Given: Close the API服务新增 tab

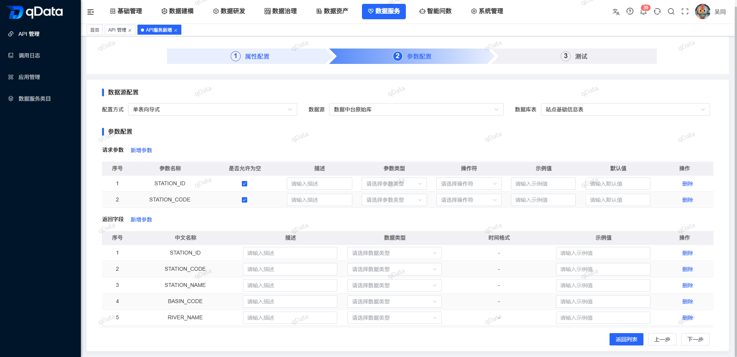Looking at the screenshot, I should click(176, 30).
